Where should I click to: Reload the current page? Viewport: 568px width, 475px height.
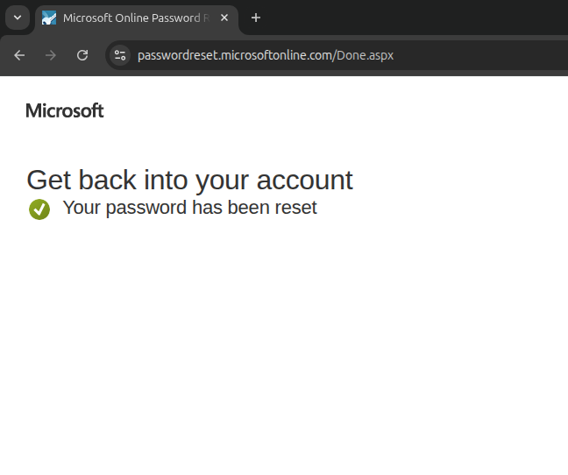click(x=82, y=55)
